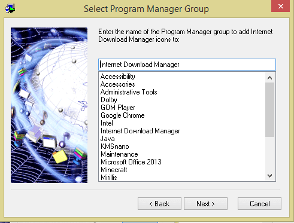
Task: Click the installer icon in title bar
Action: (10, 8)
